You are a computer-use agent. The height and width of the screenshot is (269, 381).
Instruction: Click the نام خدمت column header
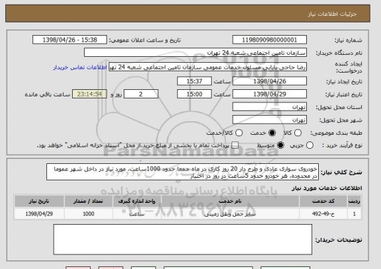click(230, 201)
